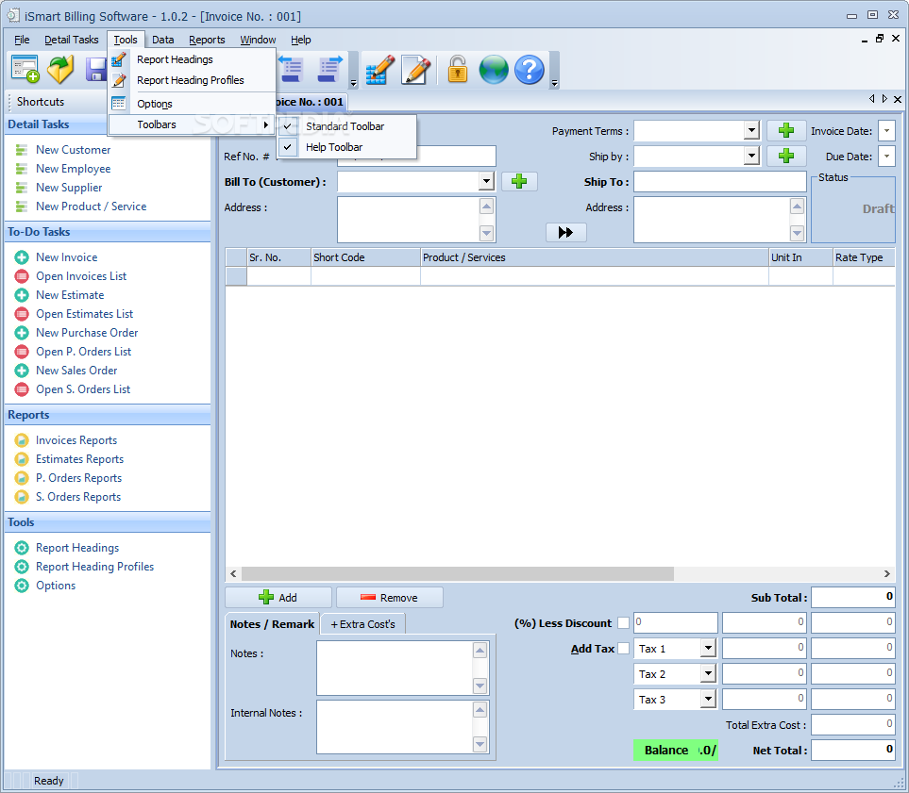Viewport: 909px width, 793px height.
Task: Enable the Add Tax checkbox
Action: pos(623,648)
